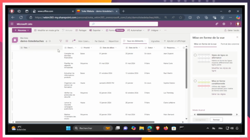Screen dimensions: 250x140
Task: Open new browser tab plus button
Action: tap(123, 11)
